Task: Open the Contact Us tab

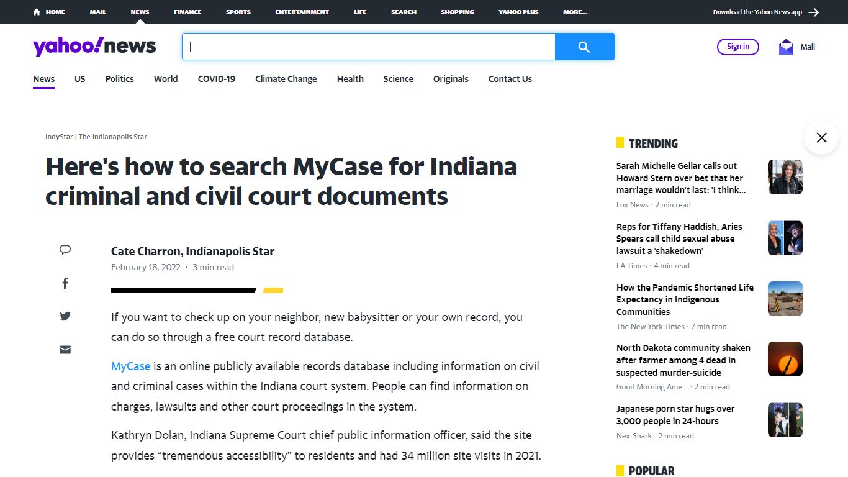Action: point(510,79)
